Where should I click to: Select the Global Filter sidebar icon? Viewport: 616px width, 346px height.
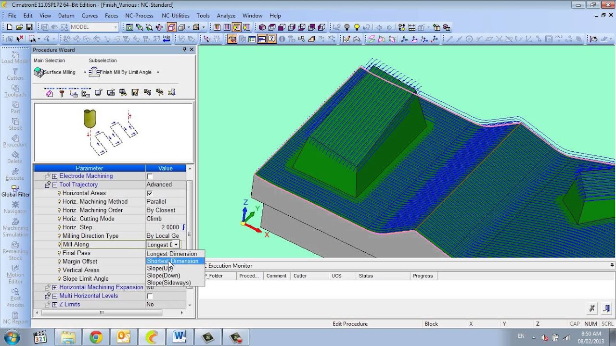pyautogui.click(x=15, y=191)
